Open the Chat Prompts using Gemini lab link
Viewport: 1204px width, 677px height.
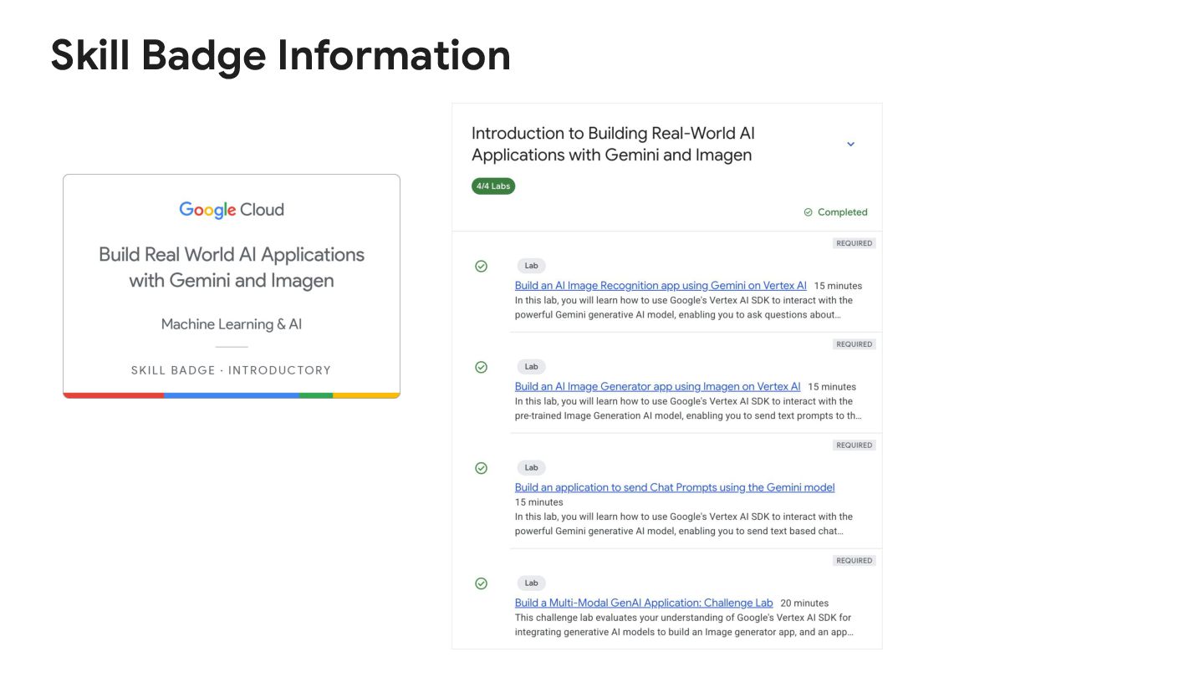tap(675, 488)
